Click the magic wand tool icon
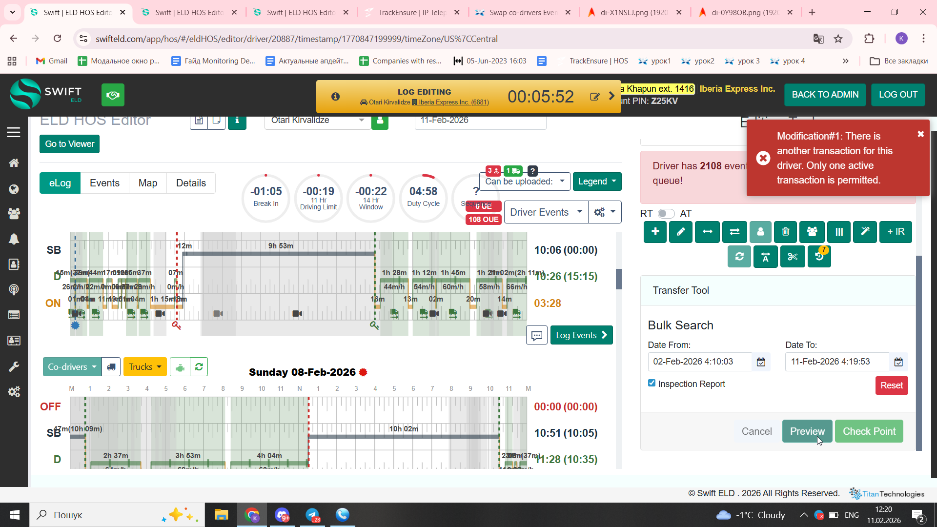 click(x=864, y=232)
